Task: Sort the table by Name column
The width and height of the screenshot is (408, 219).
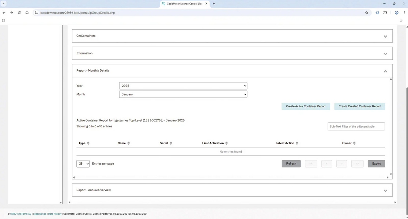Action: (128, 143)
